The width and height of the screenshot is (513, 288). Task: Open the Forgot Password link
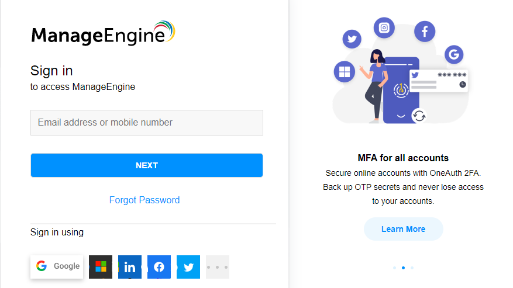point(144,200)
